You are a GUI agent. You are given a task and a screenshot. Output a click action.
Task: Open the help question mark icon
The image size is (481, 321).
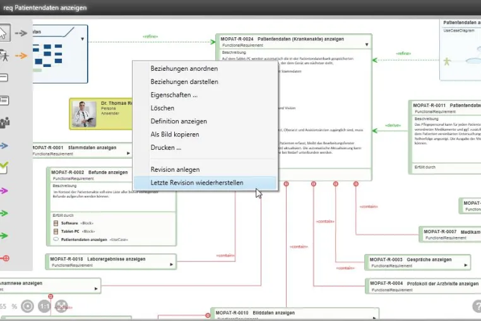coord(477,306)
